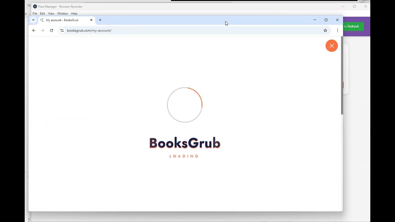
Task: Open the File menu in Flow Manager
Action: pyautogui.click(x=35, y=14)
